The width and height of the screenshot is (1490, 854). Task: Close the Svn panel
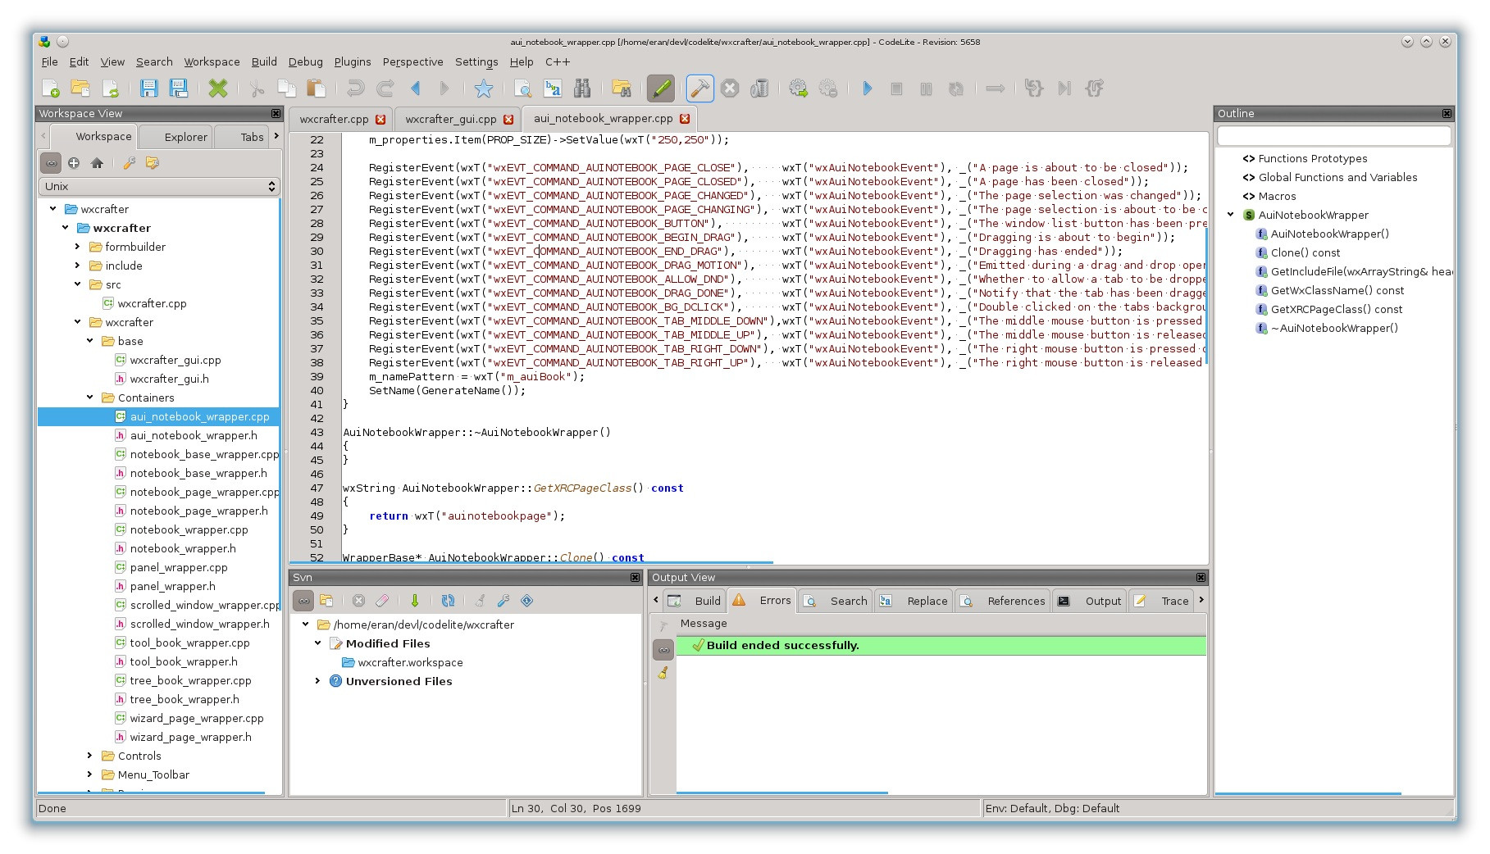coord(635,578)
